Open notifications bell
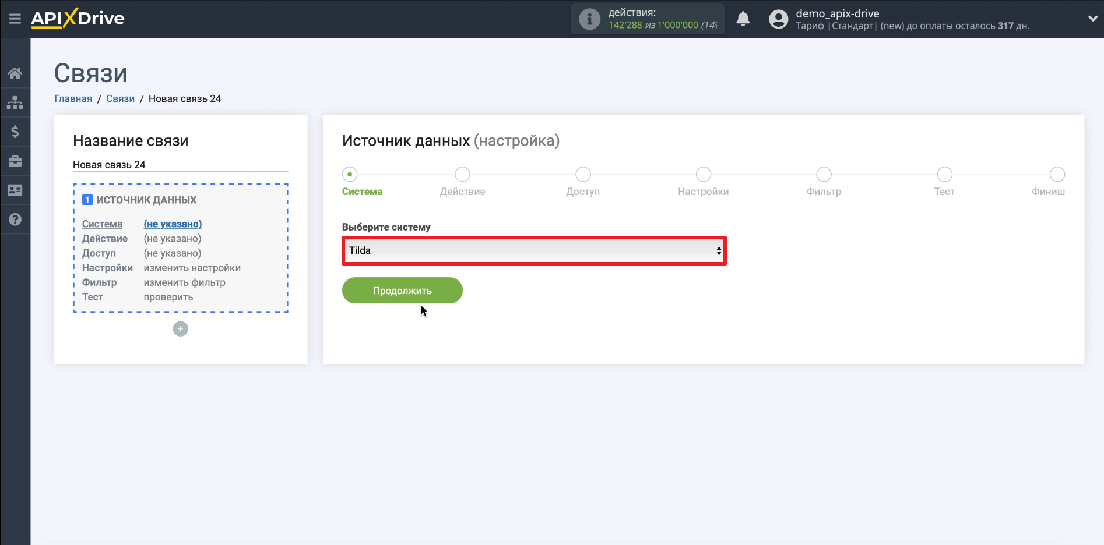Screen dimensions: 1104x545 click(x=743, y=19)
